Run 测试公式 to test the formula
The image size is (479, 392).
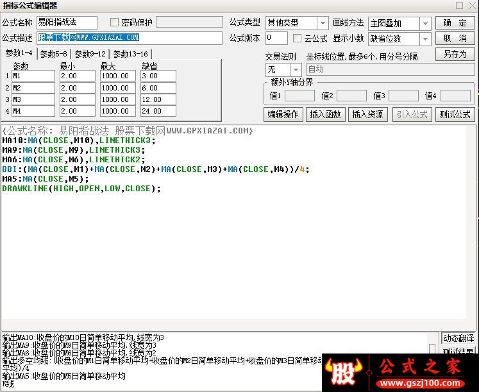tap(454, 114)
